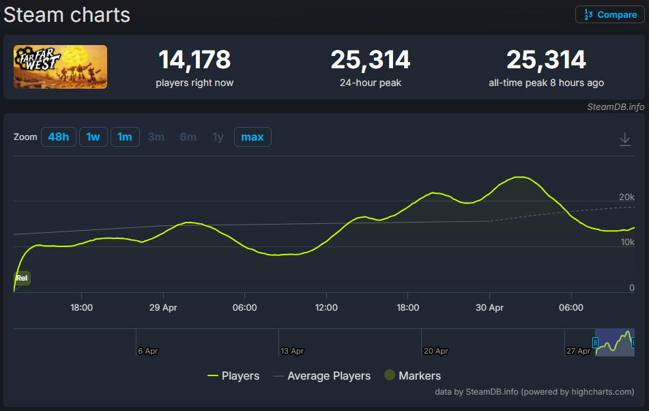Click the 20k y-axis label
The image size is (649, 411).
pyautogui.click(x=626, y=197)
